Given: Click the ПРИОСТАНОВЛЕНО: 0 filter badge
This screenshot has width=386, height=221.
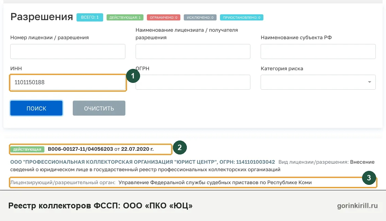Looking at the screenshot, I should (242, 17).
